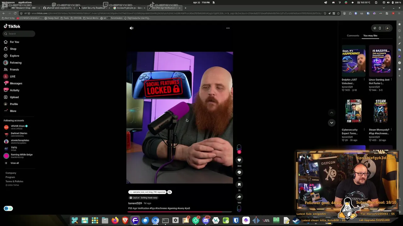Open the Shop section in the sidebar

tap(10, 49)
